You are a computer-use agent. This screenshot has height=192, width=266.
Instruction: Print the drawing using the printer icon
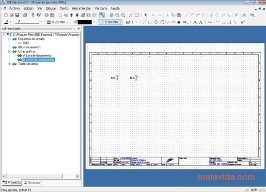25,15
